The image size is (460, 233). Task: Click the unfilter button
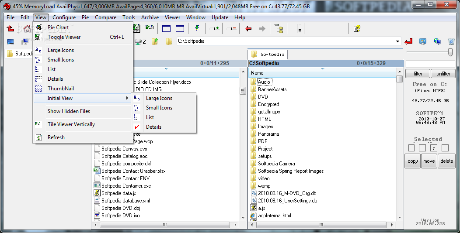tap(443, 74)
